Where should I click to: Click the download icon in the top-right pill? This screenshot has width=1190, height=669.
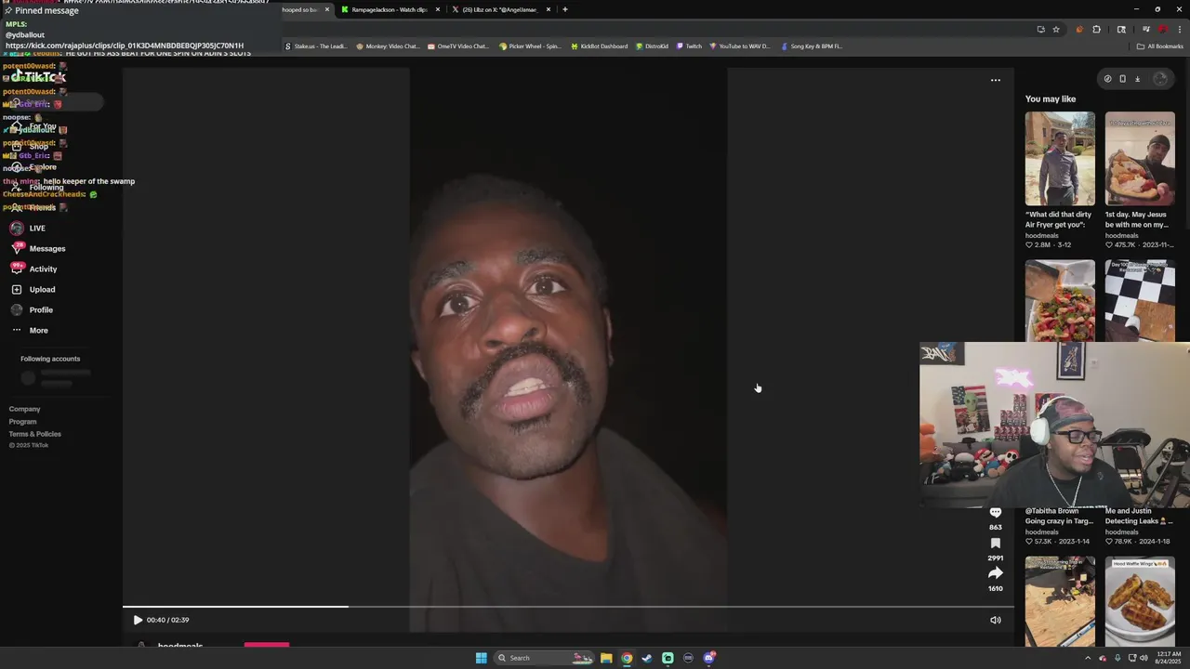[1137, 79]
